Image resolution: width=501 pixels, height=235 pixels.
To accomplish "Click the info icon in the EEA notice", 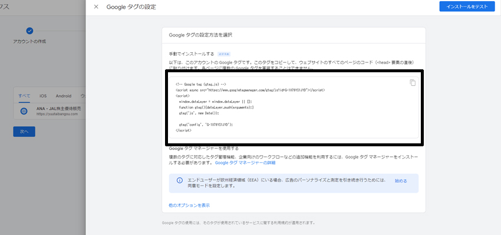I will (180, 180).
